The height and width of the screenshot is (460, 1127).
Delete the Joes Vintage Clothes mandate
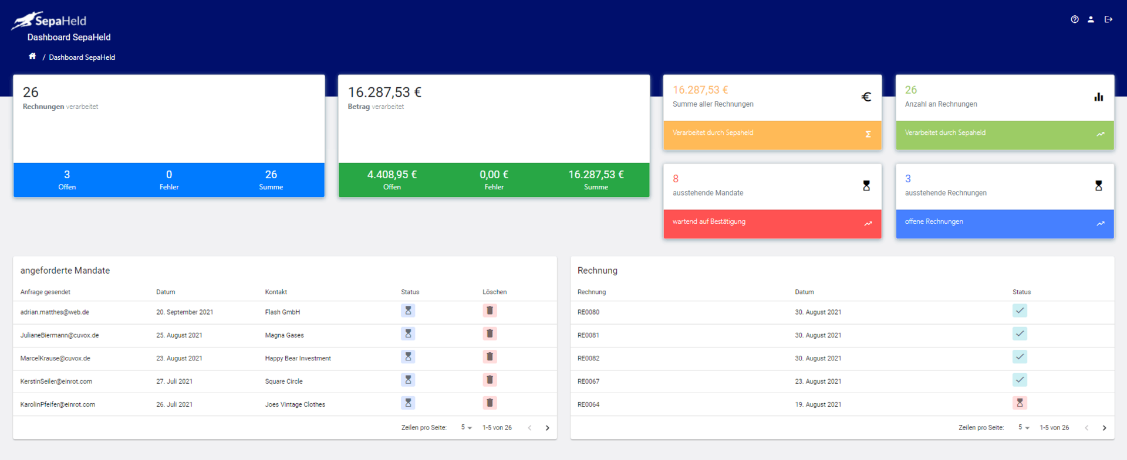click(x=490, y=403)
